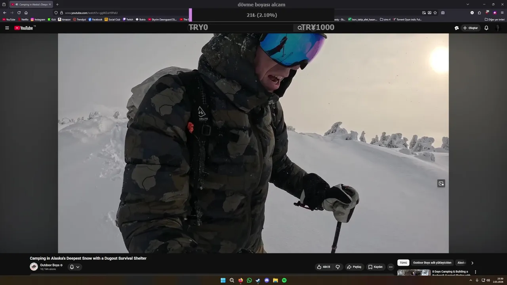This screenshot has height=285, width=507.
Task: Open the Outdoor Boys channel name link
Action: point(50,265)
